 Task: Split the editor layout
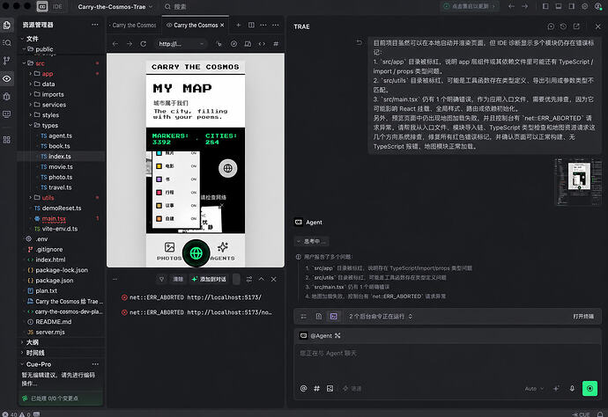click(251, 26)
